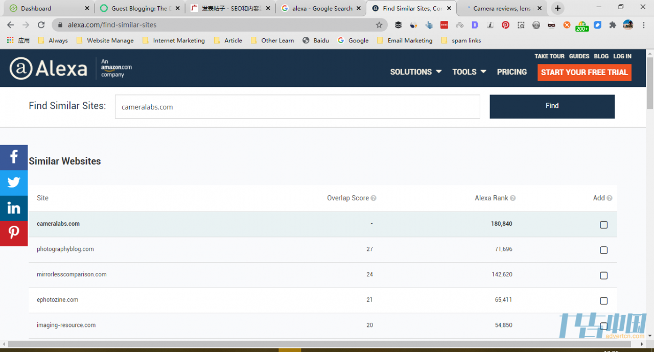Open the Pinterest browser extension
The width and height of the screenshot is (654, 352).
point(505,25)
